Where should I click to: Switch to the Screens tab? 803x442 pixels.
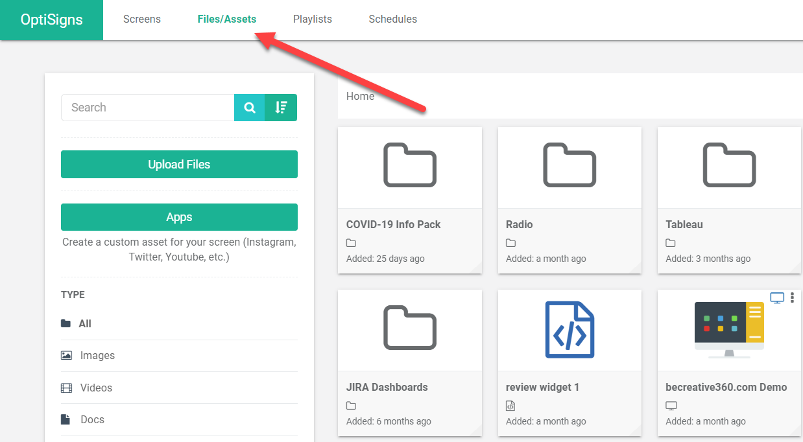142,19
